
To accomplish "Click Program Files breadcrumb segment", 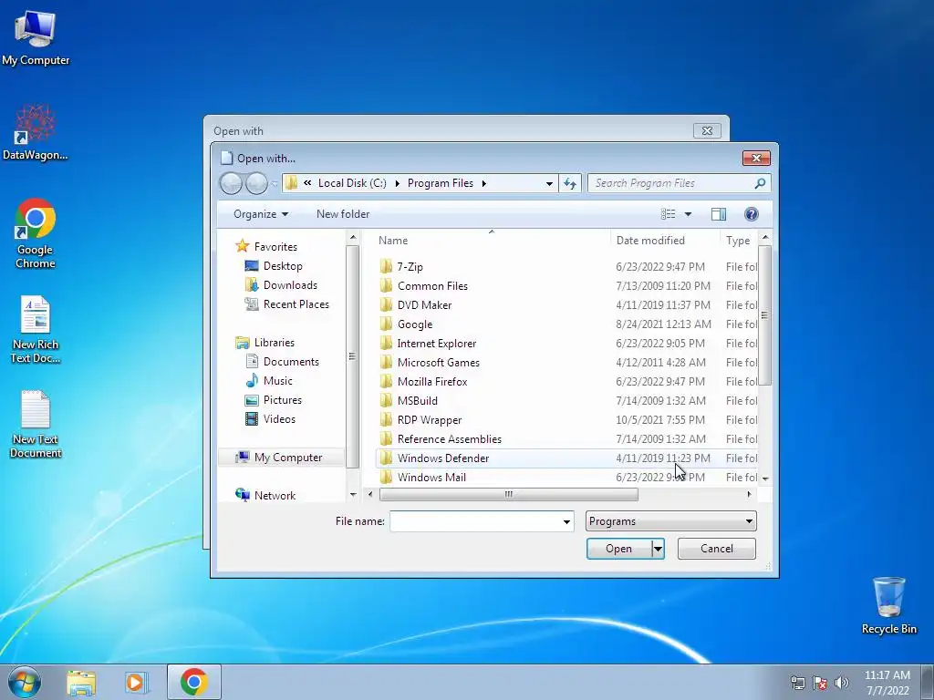I will (441, 183).
